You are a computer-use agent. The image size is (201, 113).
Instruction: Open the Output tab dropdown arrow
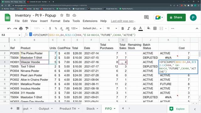52,109
